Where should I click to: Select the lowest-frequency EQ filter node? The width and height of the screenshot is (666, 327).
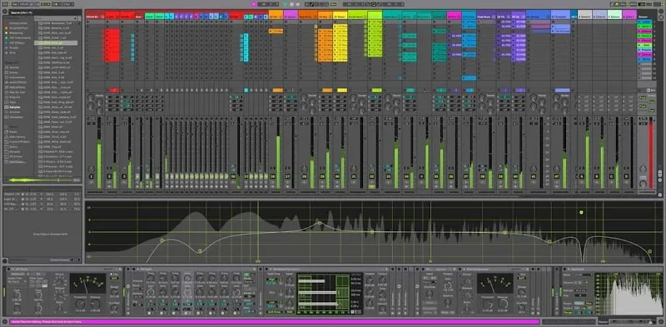pyautogui.click(x=162, y=240)
